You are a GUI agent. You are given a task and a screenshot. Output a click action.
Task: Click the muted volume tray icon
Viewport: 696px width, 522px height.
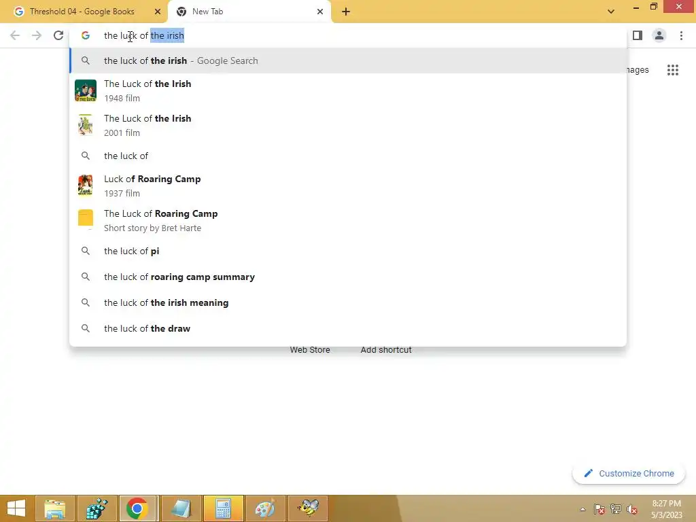pyautogui.click(x=632, y=509)
